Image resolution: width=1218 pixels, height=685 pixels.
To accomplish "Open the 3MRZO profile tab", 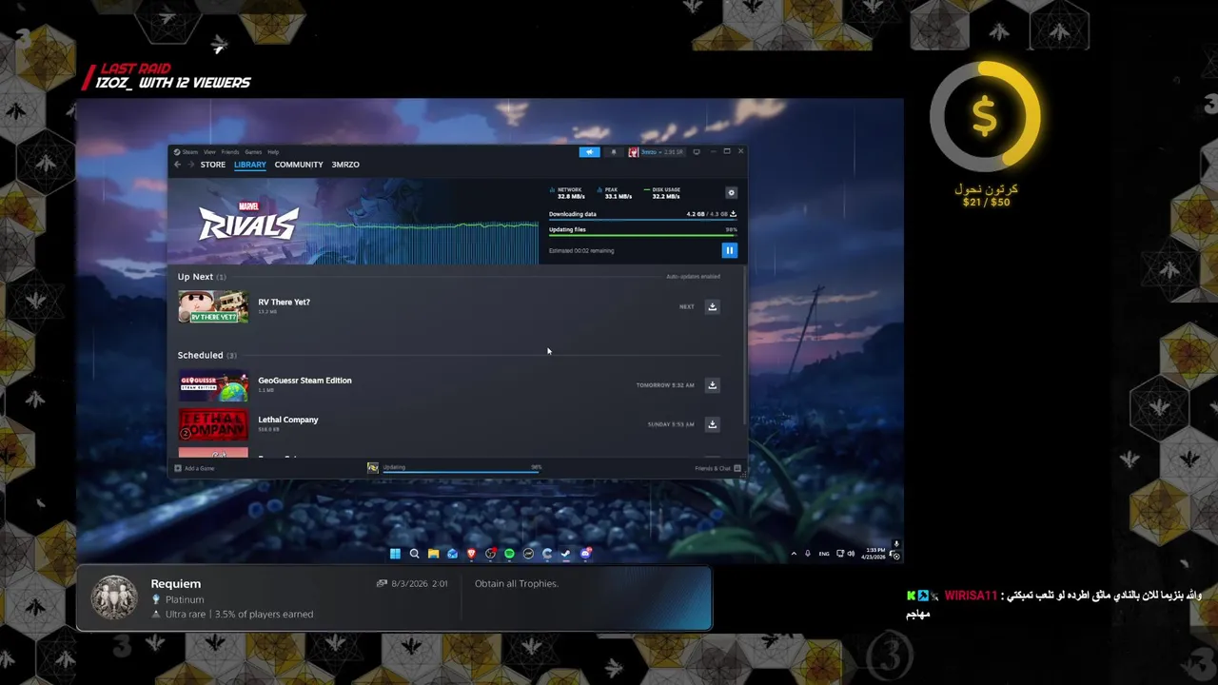I will (345, 165).
